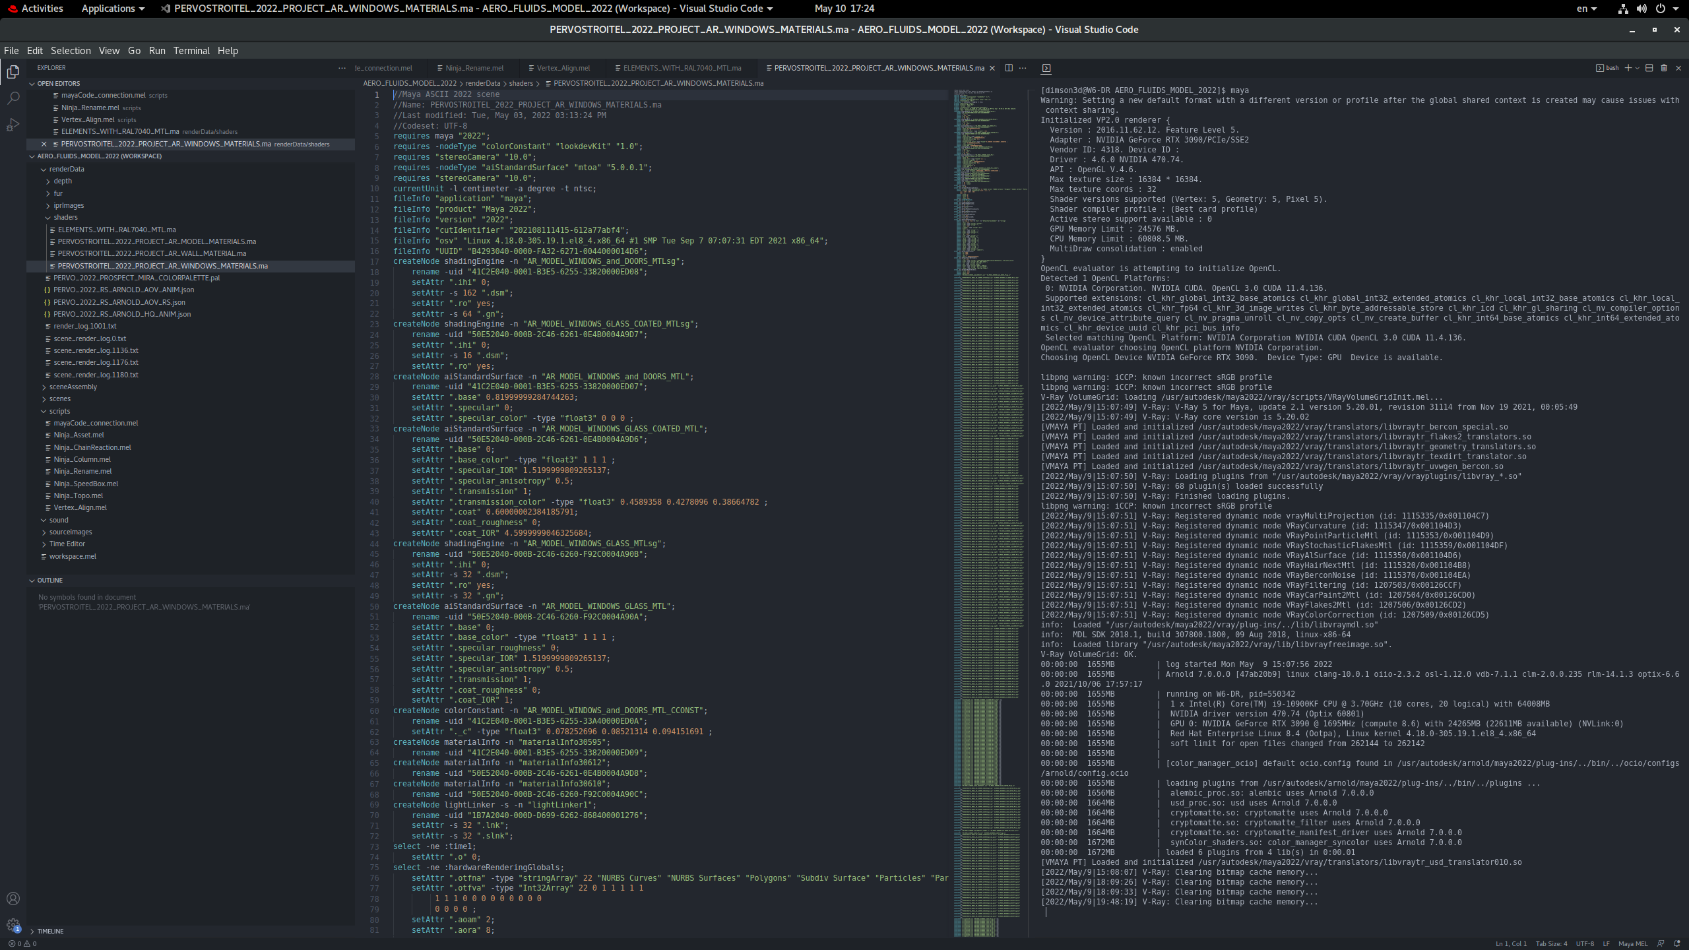Switch to the Vertex_Align.mel tab
The height and width of the screenshot is (950, 1689).
(563, 68)
